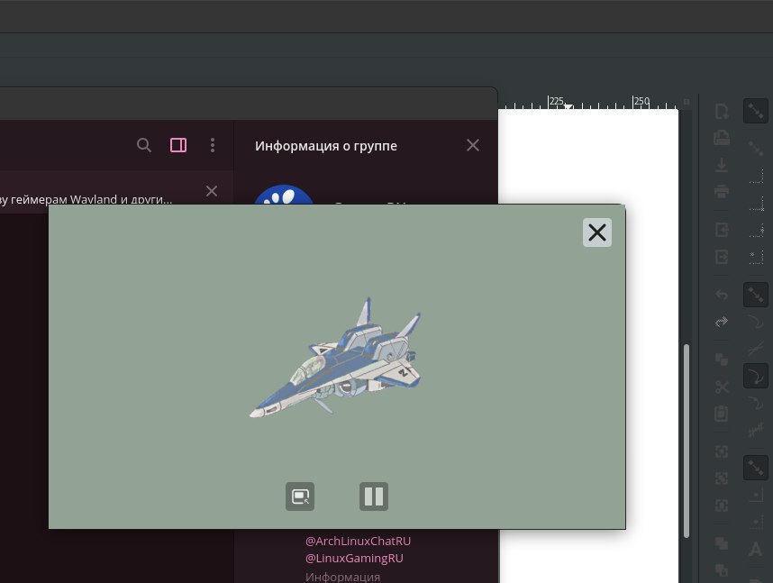
Task: Toggle snap to cusp nodes
Action: click(756, 377)
